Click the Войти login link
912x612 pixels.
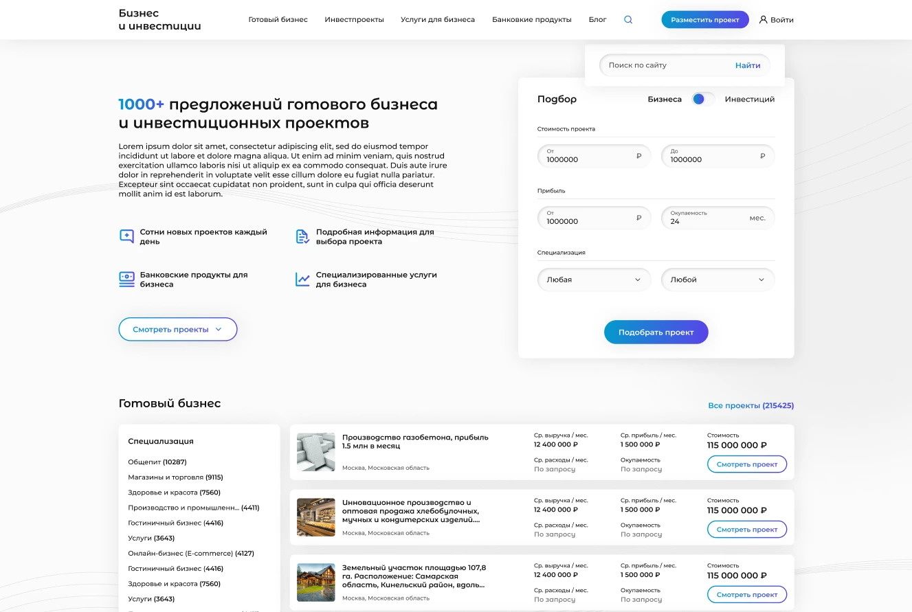[x=782, y=20]
